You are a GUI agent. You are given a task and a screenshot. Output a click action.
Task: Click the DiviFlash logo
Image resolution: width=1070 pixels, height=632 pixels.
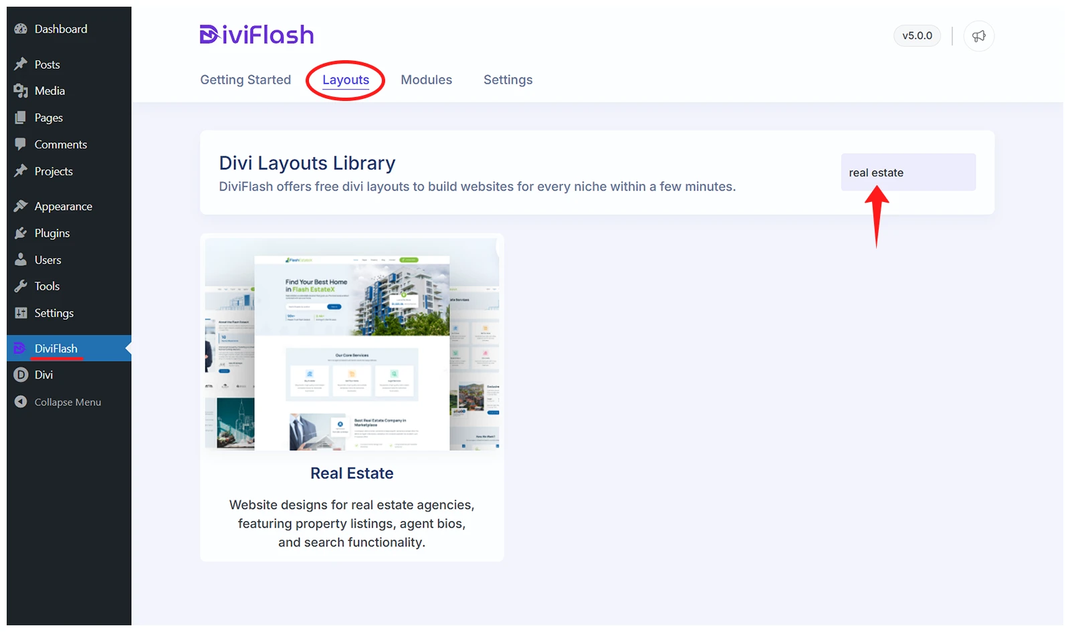click(257, 35)
